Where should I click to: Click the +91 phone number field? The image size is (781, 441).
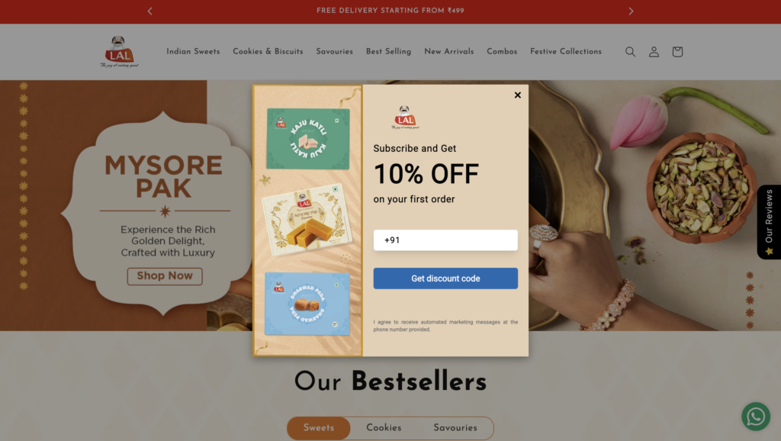point(445,240)
